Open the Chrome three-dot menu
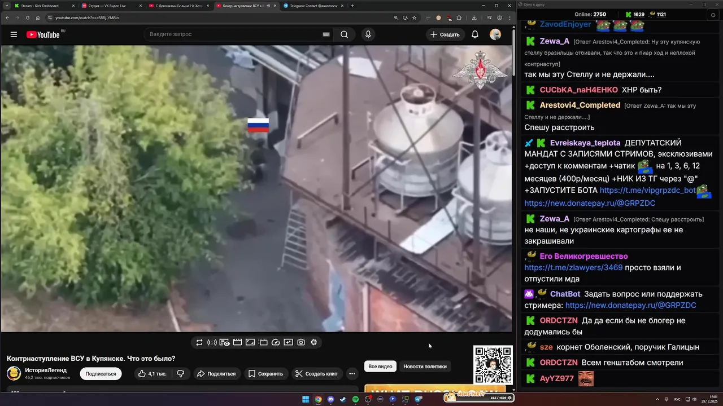The image size is (723, 406). pos(509,17)
